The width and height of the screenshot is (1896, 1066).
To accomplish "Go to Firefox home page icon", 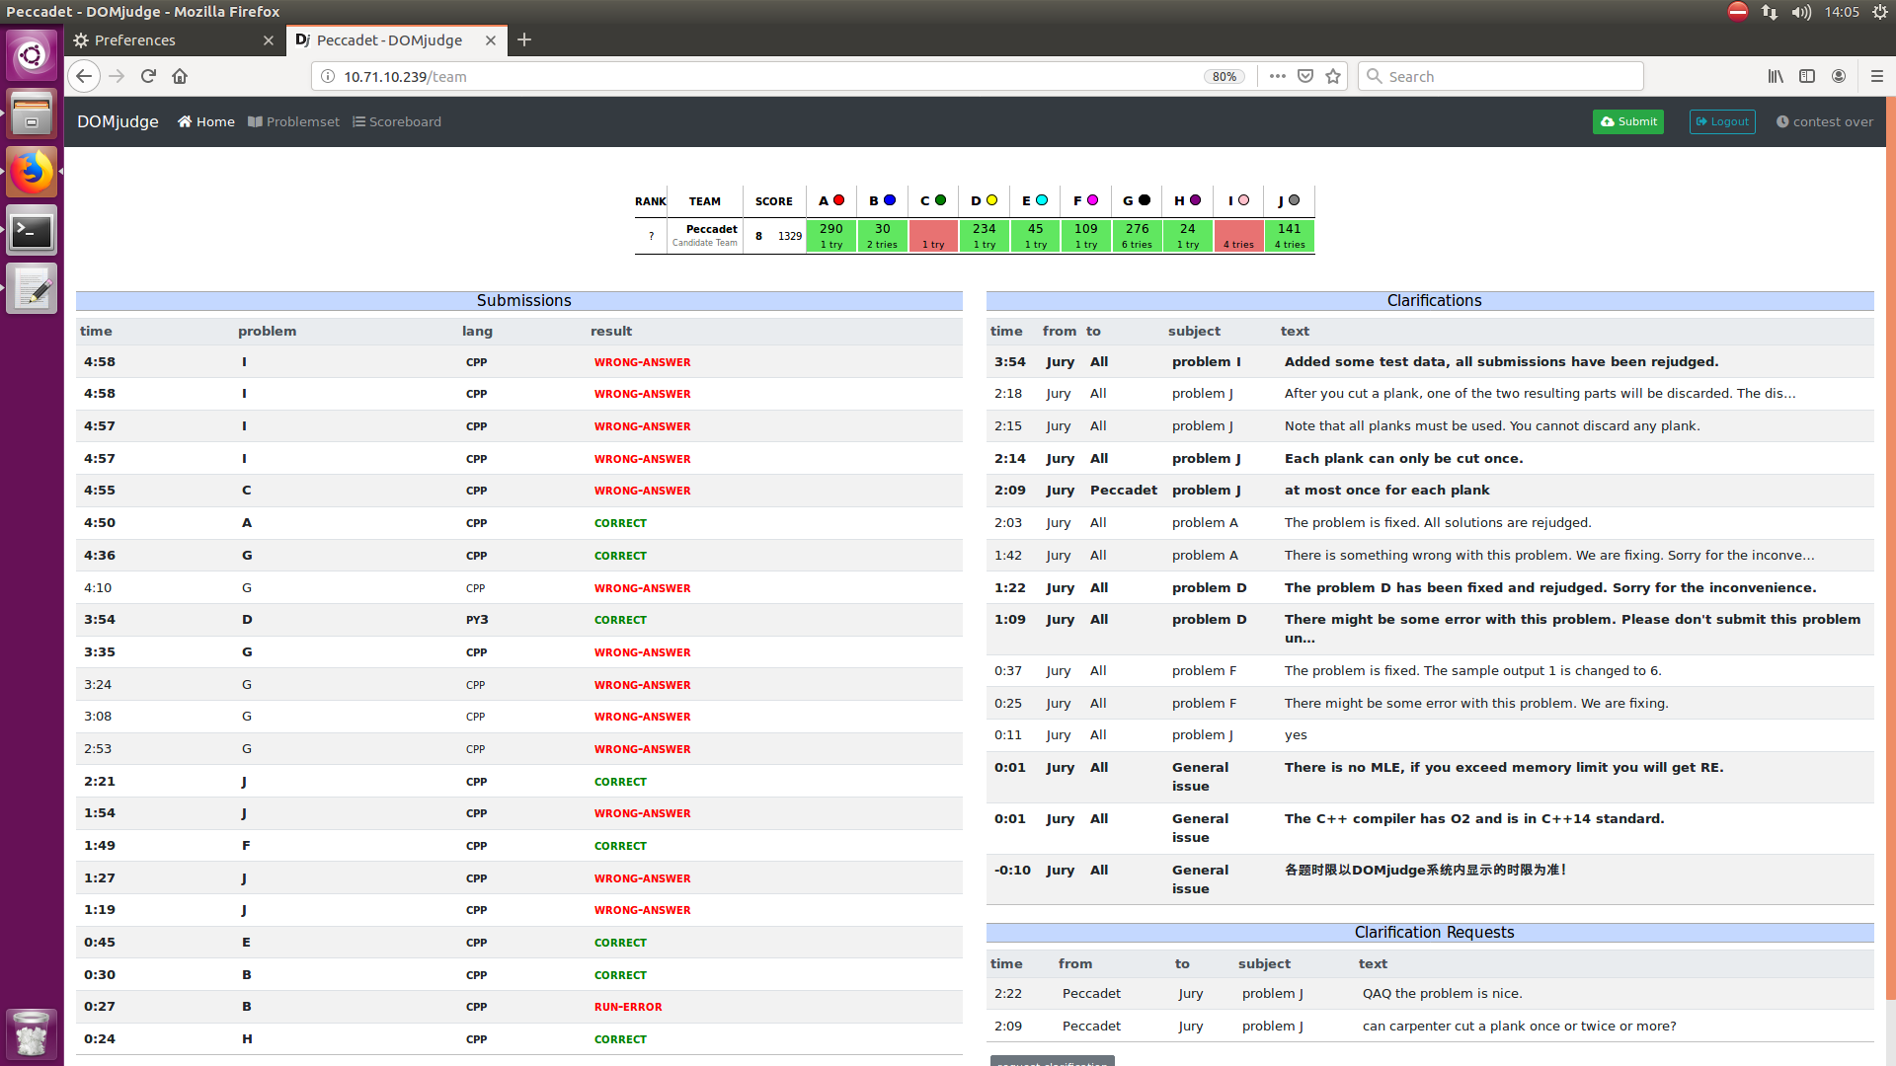I will 180,76.
